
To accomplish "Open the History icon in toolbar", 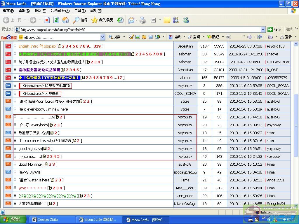I will tap(120, 20).
